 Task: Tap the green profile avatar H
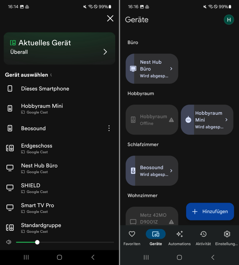pos(229,20)
